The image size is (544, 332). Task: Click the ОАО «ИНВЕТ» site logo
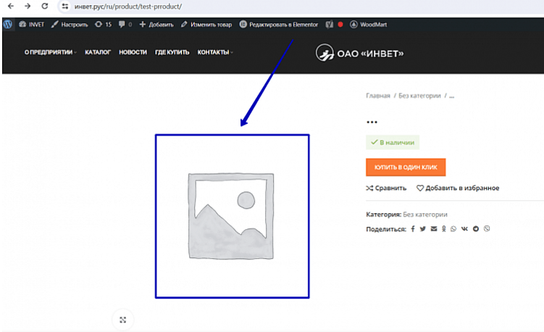(360, 53)
